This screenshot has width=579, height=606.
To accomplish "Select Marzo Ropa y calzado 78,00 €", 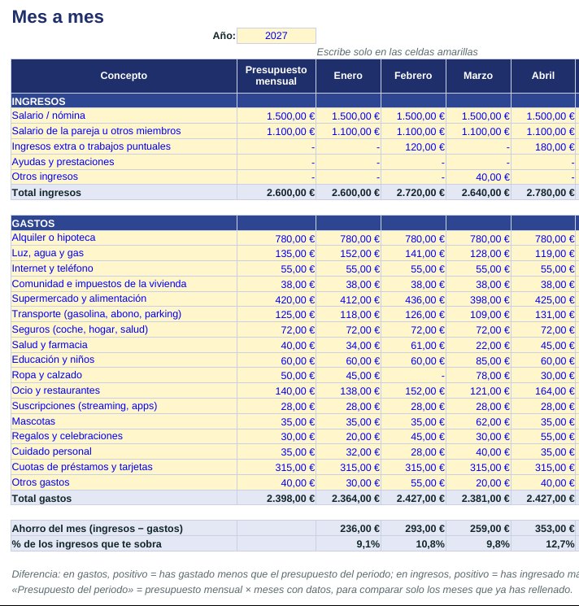I will pyautogui.click(x=478, y=375).
